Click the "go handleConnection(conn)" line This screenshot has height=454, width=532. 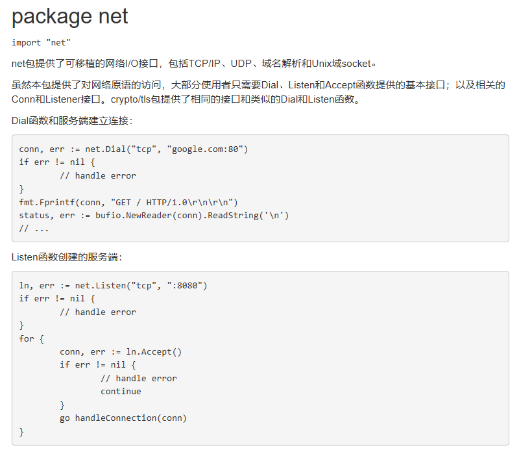pos(123,418)
